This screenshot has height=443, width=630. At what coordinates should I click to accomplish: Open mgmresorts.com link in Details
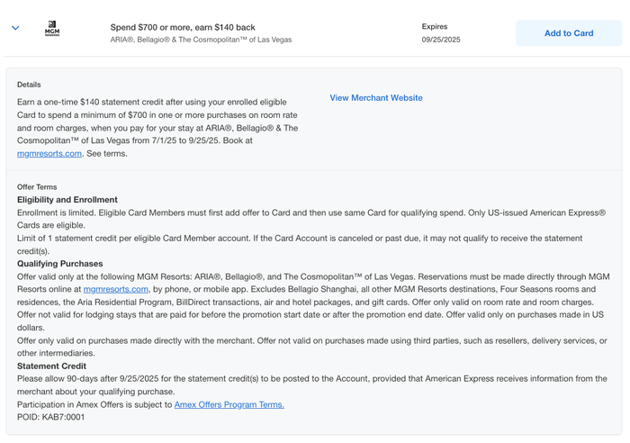49,154
